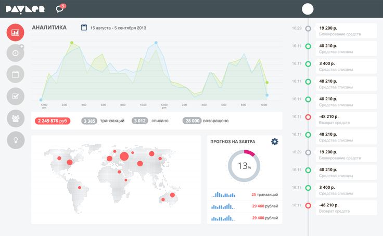
Task: Click the date range calendar icon
Action: pos(84,27)
